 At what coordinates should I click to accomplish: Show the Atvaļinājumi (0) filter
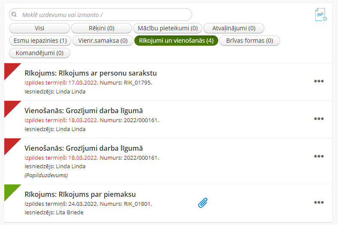(x=234, y=28)
